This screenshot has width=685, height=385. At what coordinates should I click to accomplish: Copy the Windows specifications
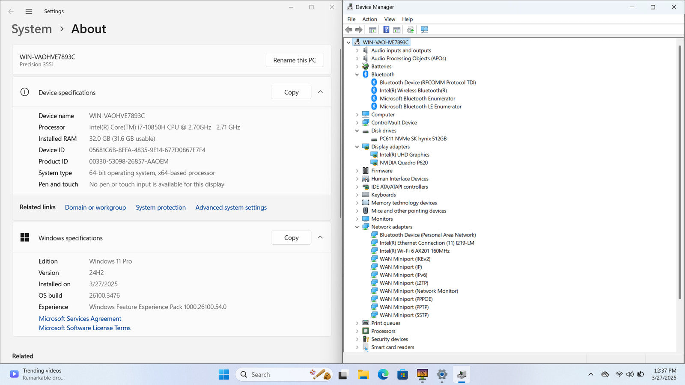(291, 237)
